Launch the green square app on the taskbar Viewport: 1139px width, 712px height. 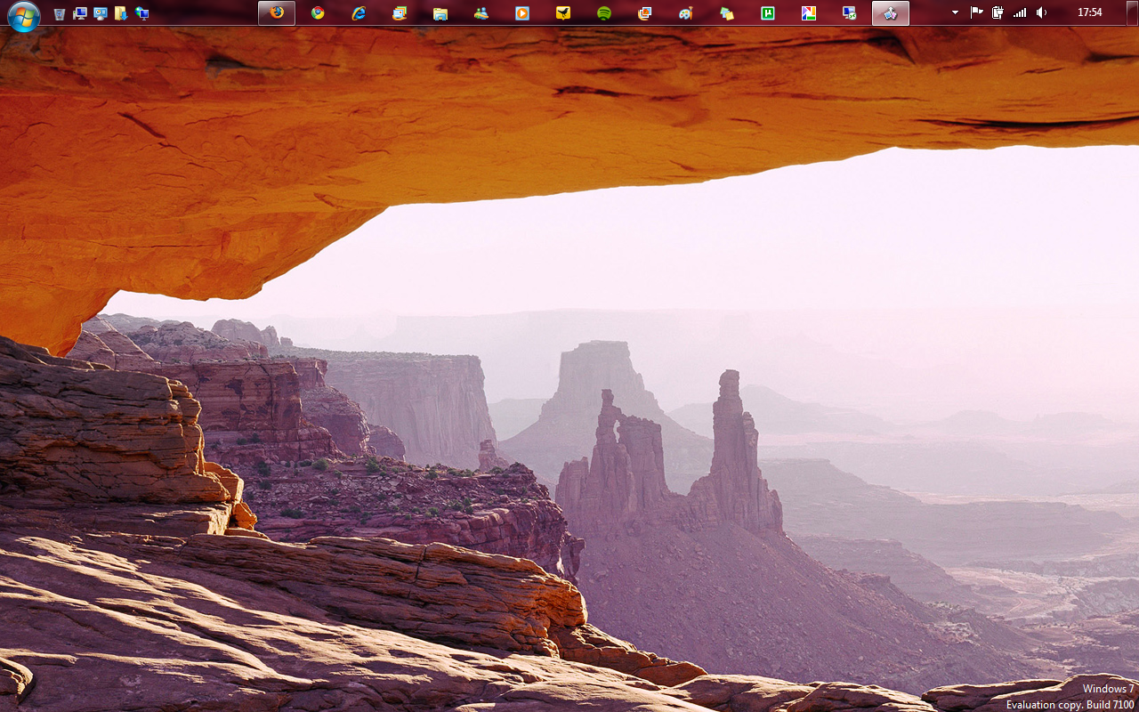tap(768, 12)
